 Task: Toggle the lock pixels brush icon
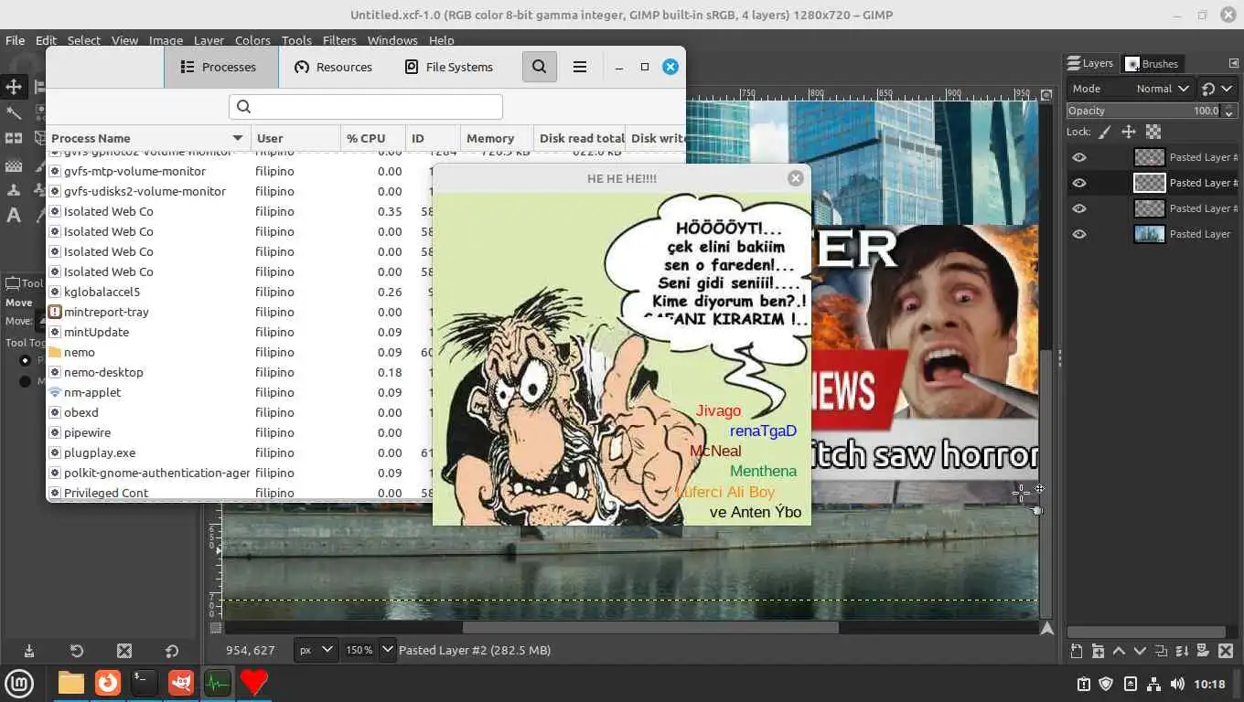(x=1105, y=132)
